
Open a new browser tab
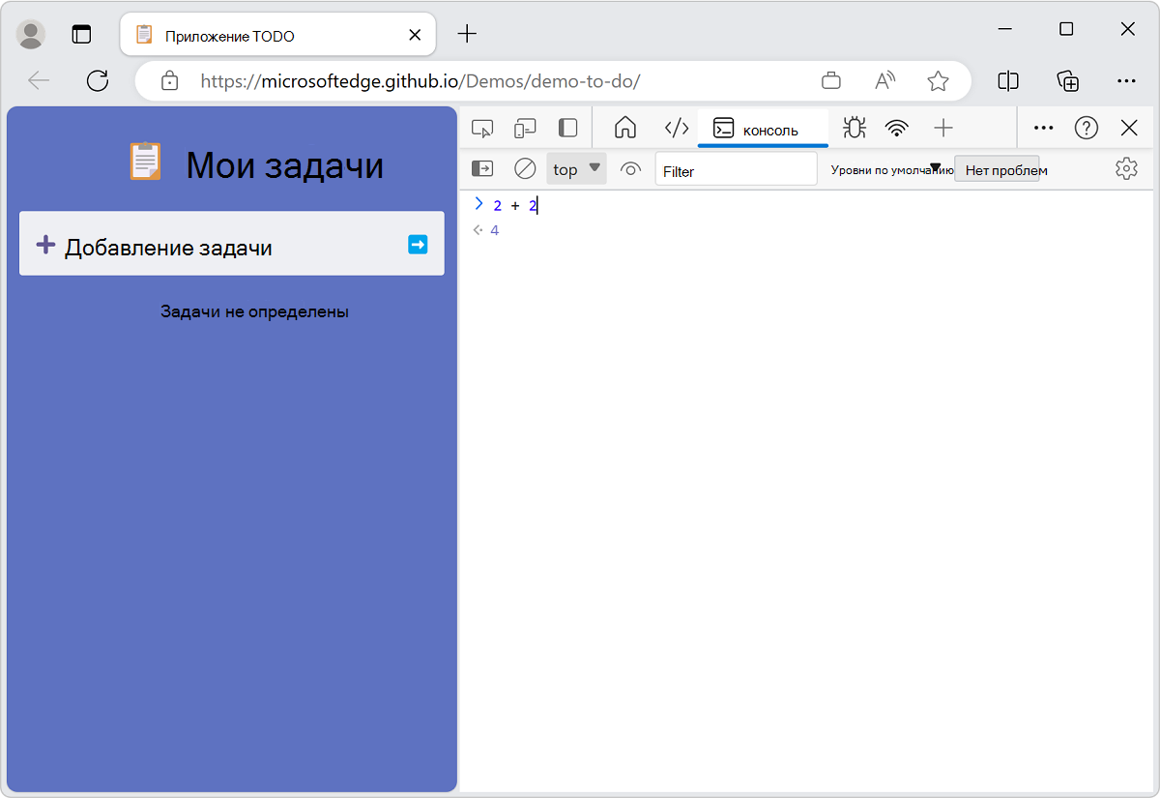click(467, 34)
